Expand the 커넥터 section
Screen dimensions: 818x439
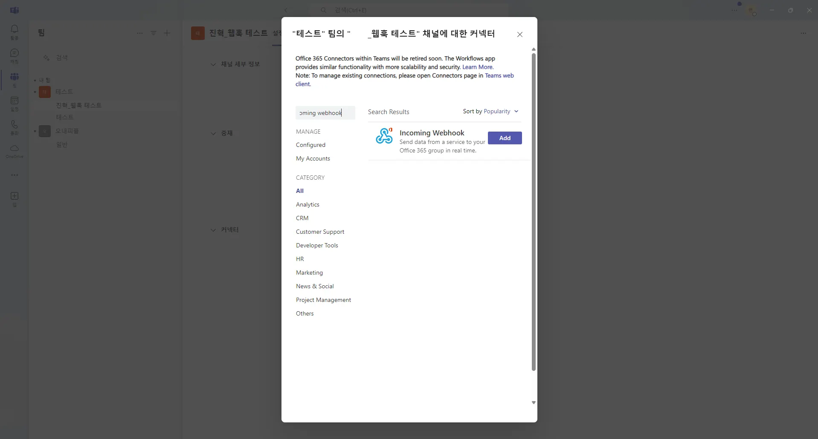point(213,230)
